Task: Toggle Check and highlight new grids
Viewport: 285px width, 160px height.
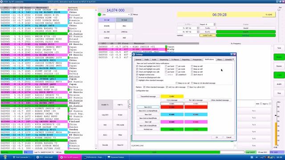Action: [x=137, y=69]
